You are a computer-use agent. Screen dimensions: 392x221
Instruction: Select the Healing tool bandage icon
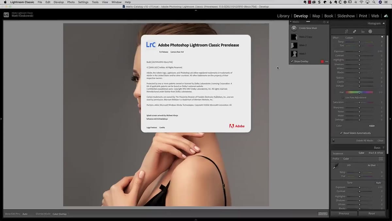click(354, 31)
